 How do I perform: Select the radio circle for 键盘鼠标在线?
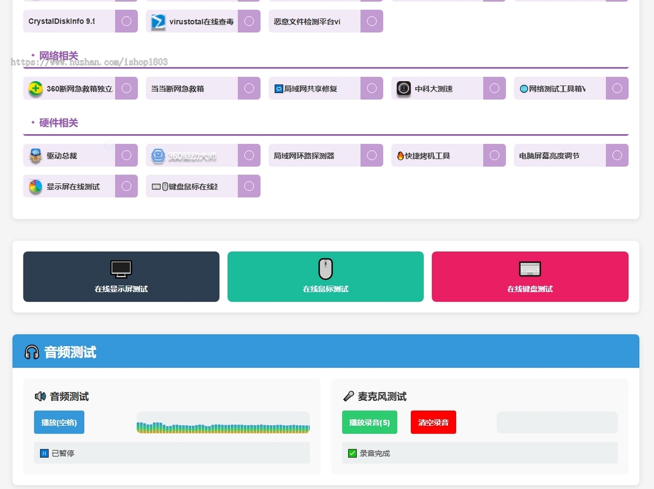pos(249,186)
